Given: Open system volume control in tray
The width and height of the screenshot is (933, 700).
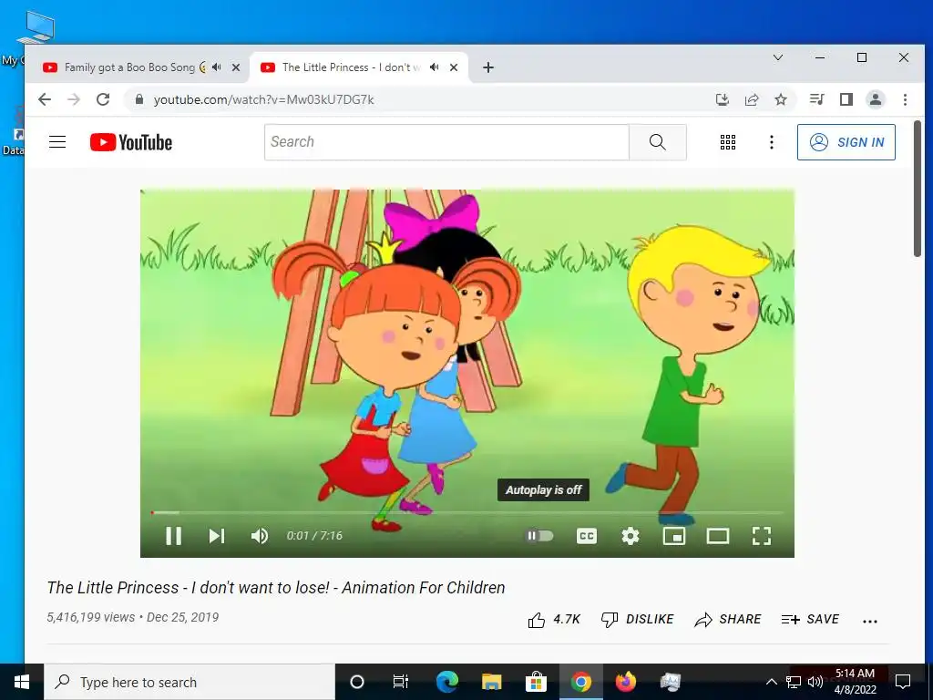Looking at the screenshot, I should tap(815, 682).
